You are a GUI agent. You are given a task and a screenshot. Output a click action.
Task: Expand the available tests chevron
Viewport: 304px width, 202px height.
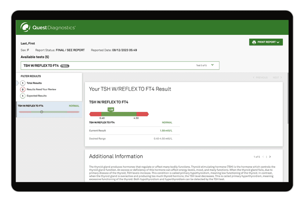tap(213, 65)
